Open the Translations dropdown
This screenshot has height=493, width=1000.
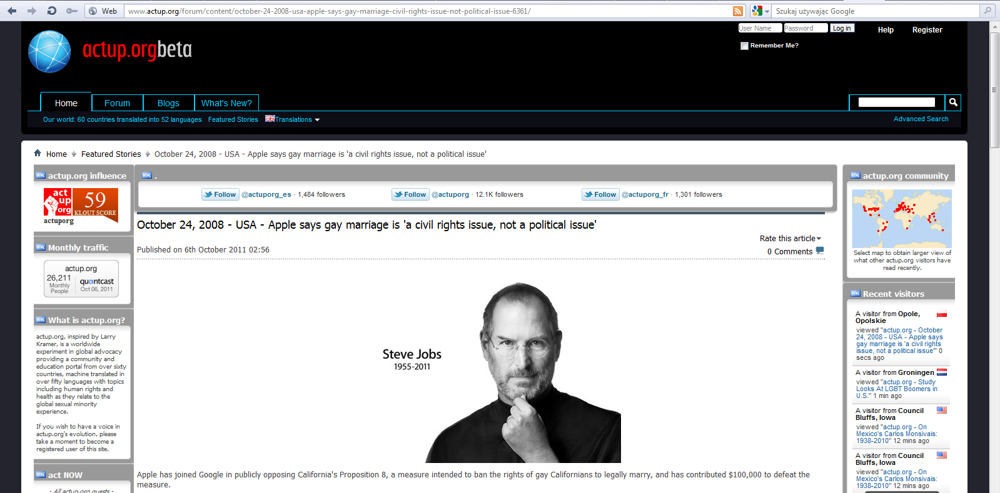pyautogui.click(x=293, y=119)
